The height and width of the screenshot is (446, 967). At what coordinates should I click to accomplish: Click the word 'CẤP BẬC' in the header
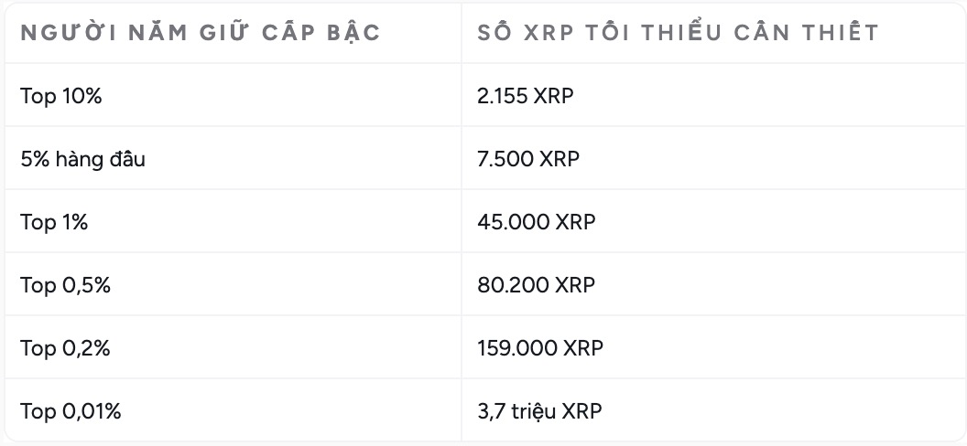[321, 33]
